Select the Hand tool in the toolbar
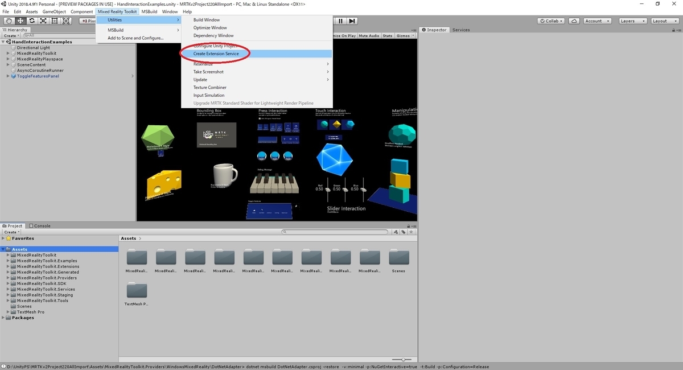 click(9, 21)
